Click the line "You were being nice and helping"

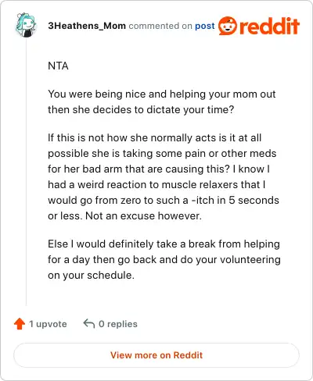[162, 94]
